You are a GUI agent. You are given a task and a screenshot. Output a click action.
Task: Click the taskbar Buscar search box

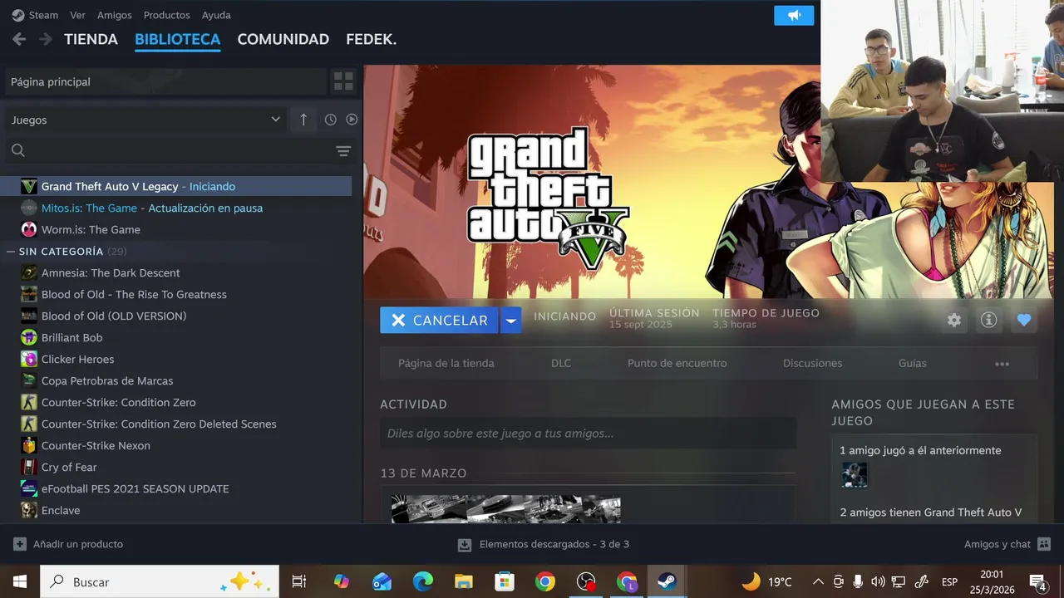click(159, 581)
